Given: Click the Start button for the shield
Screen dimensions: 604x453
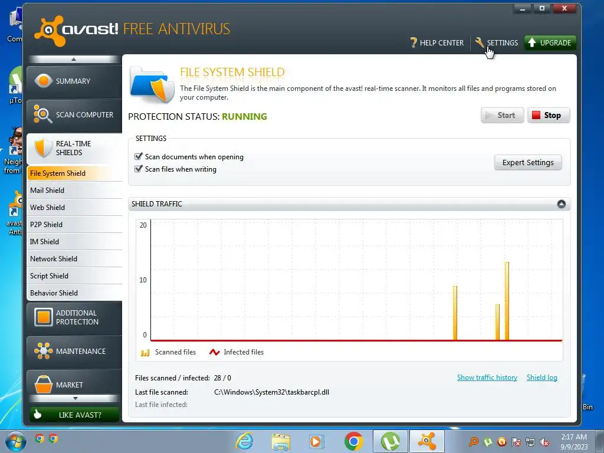Looking at the screenshot, I should pos(503,115).
